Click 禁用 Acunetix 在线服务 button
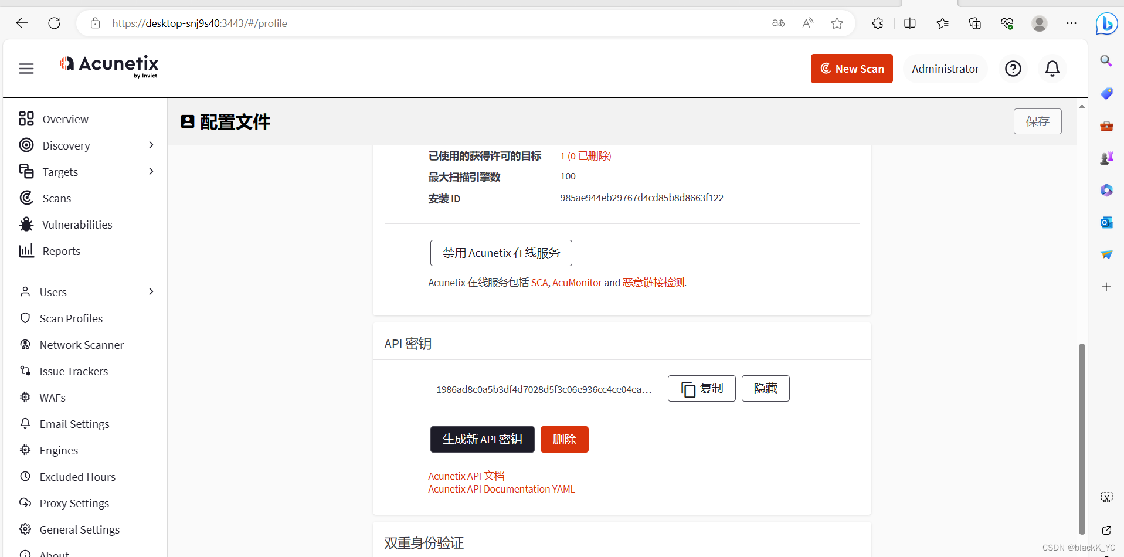 click(501, 253)
